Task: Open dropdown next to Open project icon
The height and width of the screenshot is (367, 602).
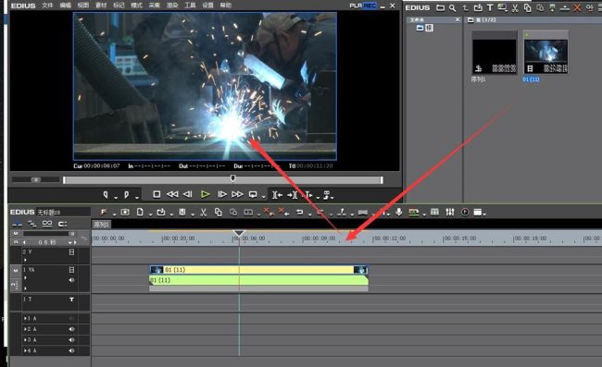Action: 171,214
